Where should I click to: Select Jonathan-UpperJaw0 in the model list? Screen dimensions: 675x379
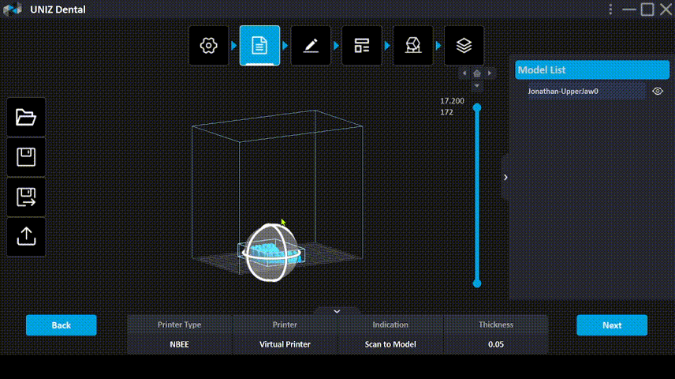pos(587,92)
